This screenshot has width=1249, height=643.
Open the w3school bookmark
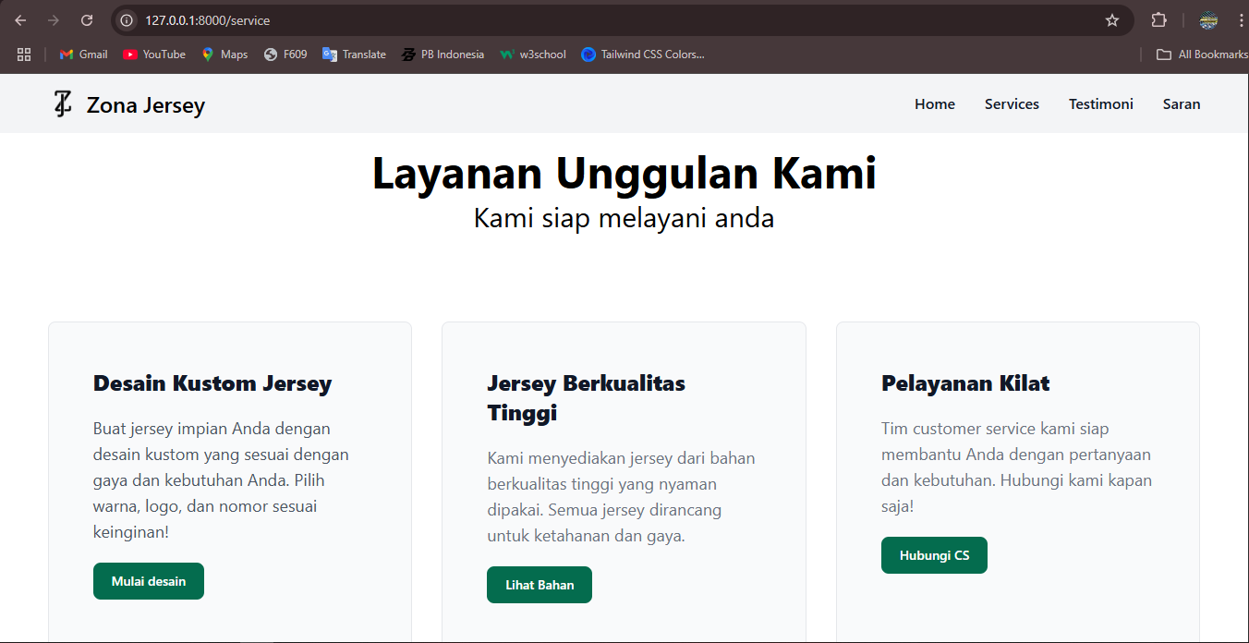pyautogui.click(x=533, y=55)
